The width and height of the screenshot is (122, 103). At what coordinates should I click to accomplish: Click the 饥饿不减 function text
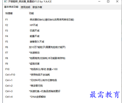(x=35, y=31)
